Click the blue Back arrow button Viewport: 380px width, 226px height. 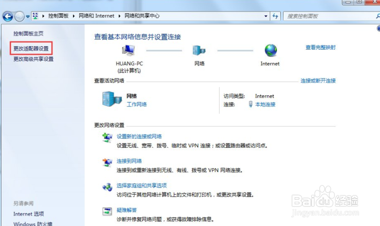8,17
